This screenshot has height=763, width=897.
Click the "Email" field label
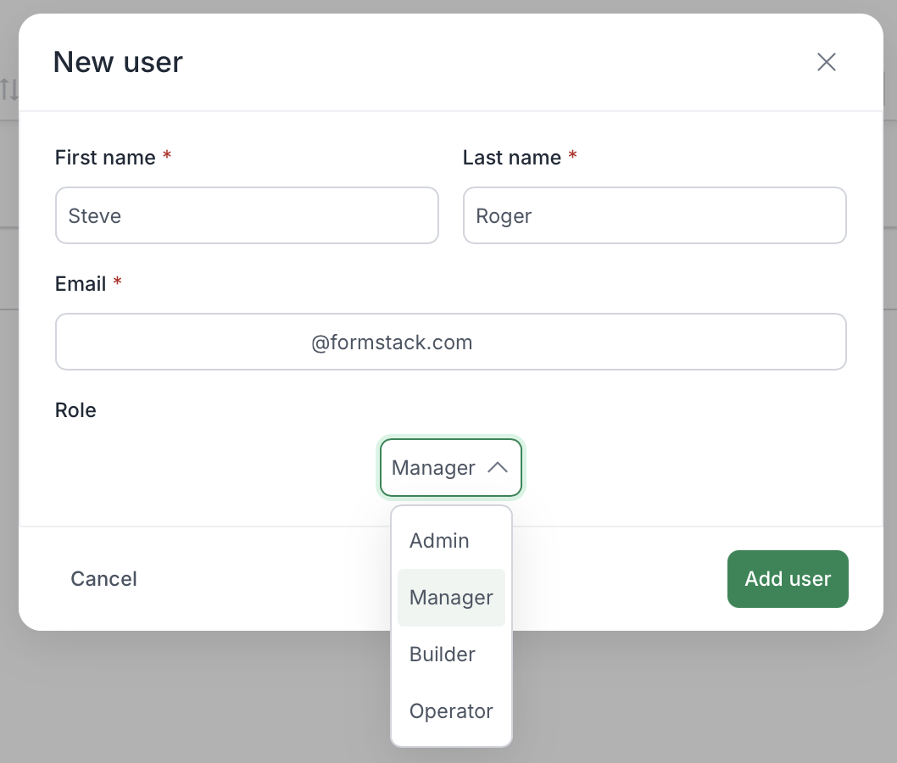click(81, 284)
